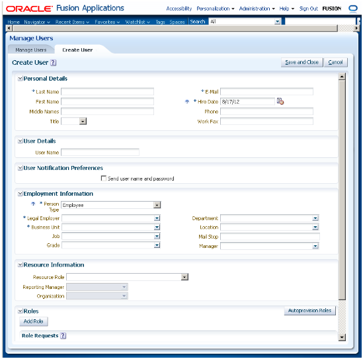Click the Tags link
The width and height of the screenshot is (363, 359).
click(160, 22)
